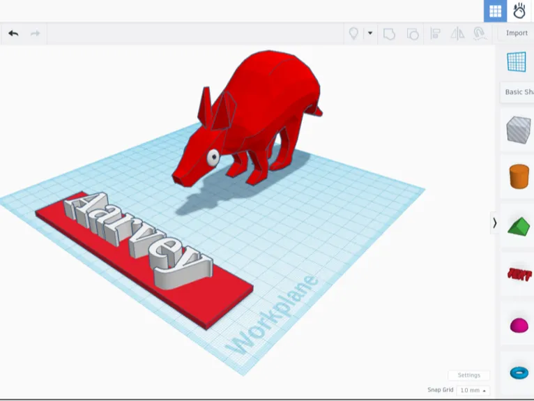Toggle Show All lightbulb icon
534x401 pixels.
click(x=354, y=33)
